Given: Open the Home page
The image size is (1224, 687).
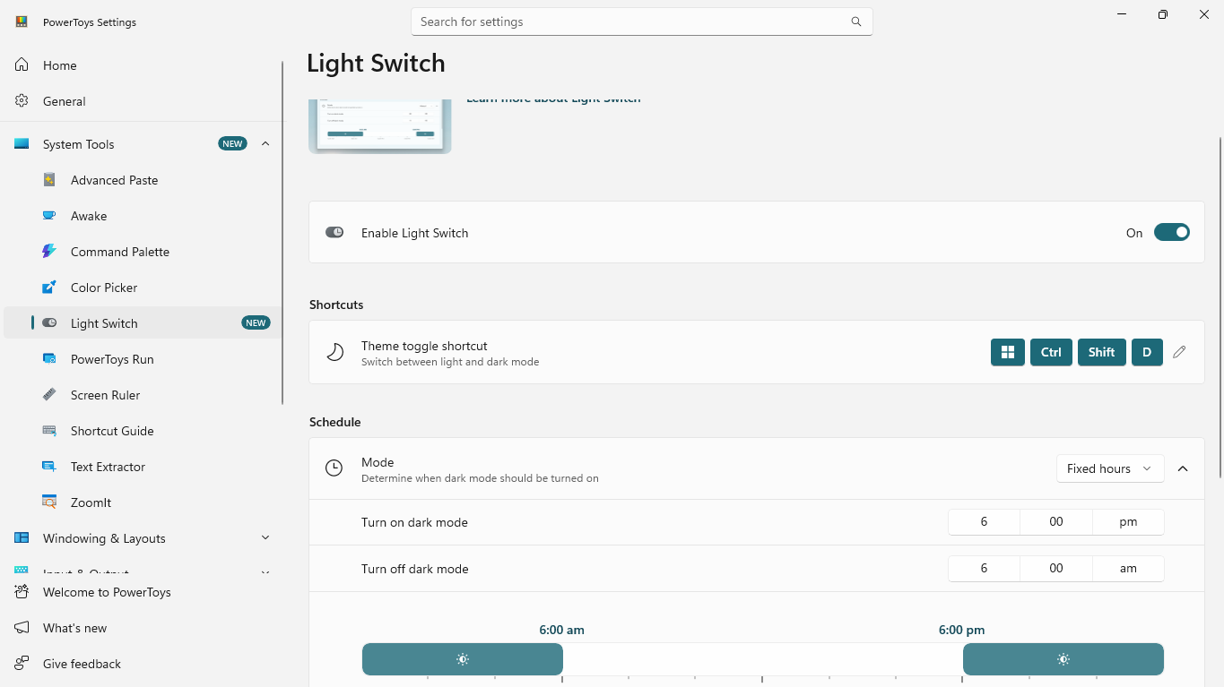Looking at the screenshot, I should 59,64.
